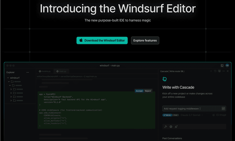Click the icon left of the avatar
Screen dimensions: 235x141
point(222,65)
